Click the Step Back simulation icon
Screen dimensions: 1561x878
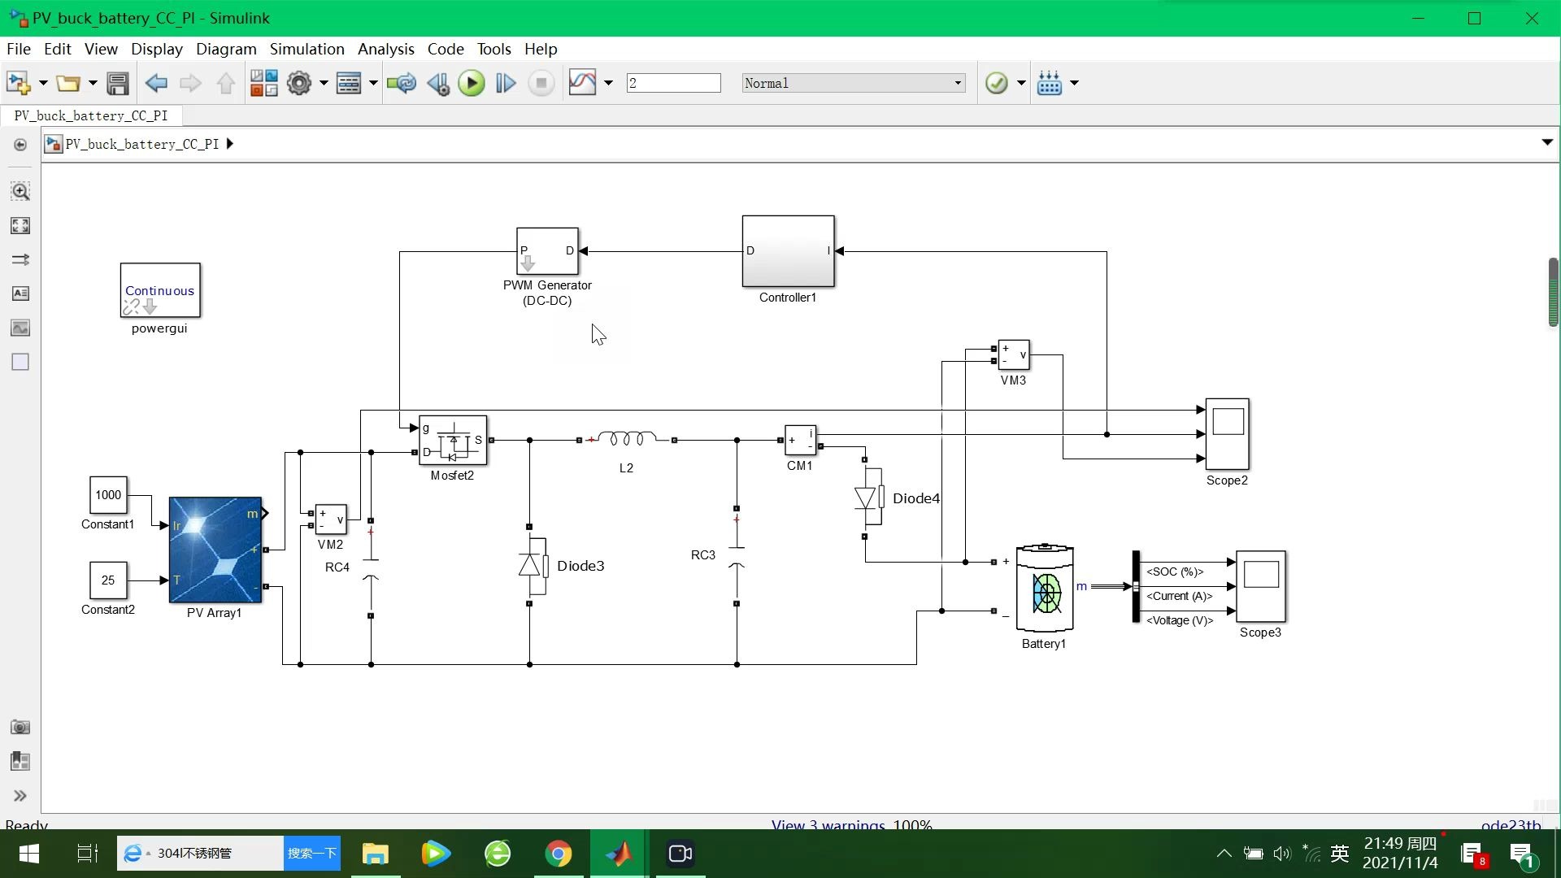(438, 83)
